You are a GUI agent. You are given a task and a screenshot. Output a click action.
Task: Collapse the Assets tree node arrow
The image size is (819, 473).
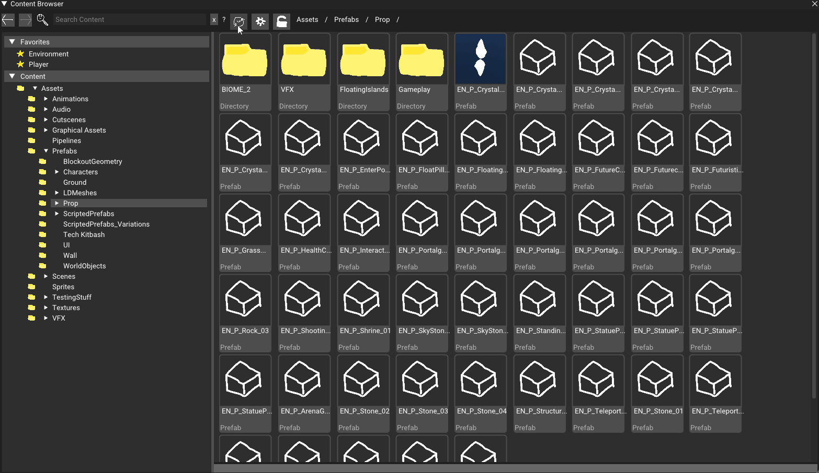[35, 88]
